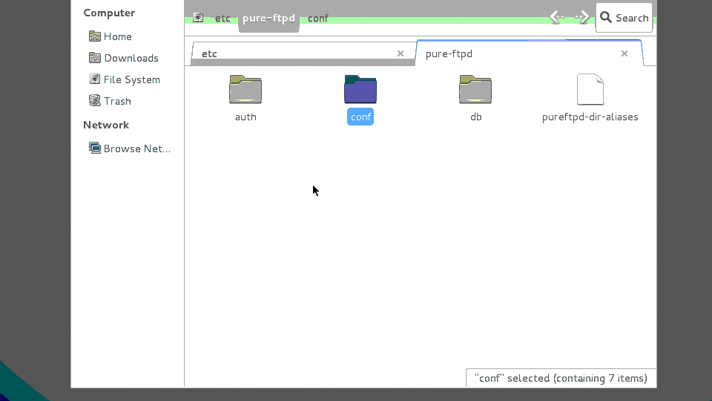Switch to the etc tab
The width and height of the screenshot is (712, 401).
[x=303, y=53]
